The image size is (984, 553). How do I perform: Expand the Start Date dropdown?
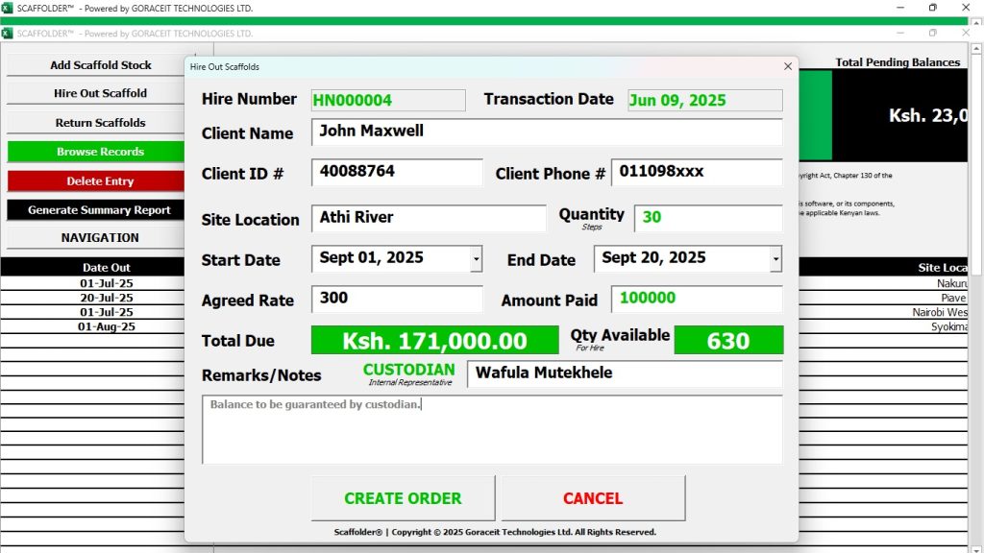pyautogui.click(x=476, y=259)
